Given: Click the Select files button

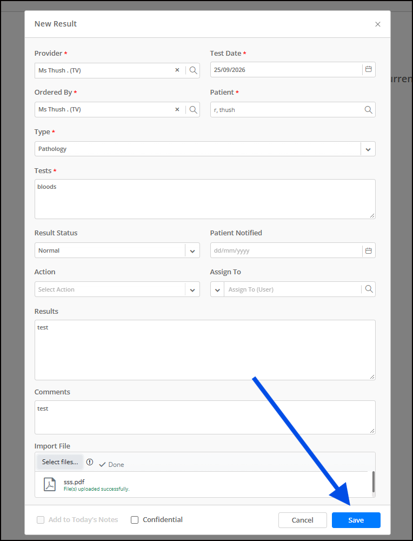Looking at the screenshot, I should [x=60, y=462].
